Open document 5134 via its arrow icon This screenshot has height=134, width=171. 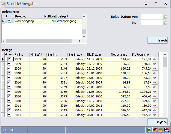155,64
